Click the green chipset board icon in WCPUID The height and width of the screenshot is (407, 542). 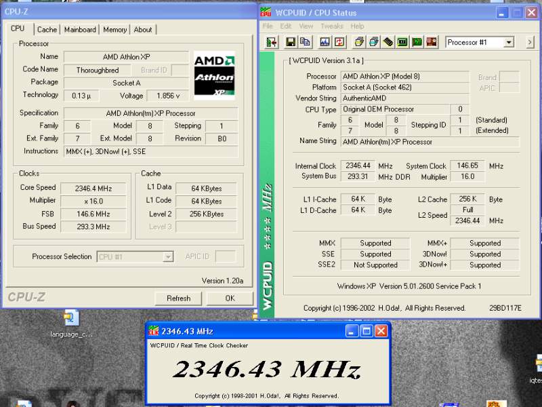[x=402, y=42]
